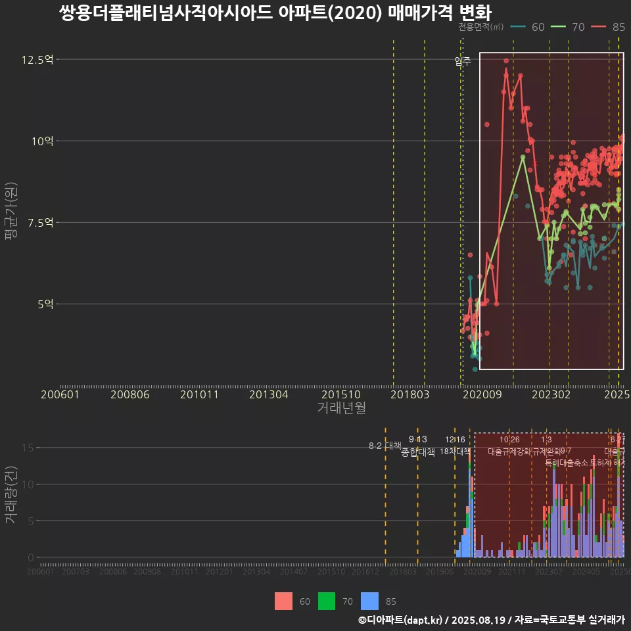Click the 10·26 대출규제강화 policy marker label
This screenshot has width=631, height=631.
click(x=509, y=446)
